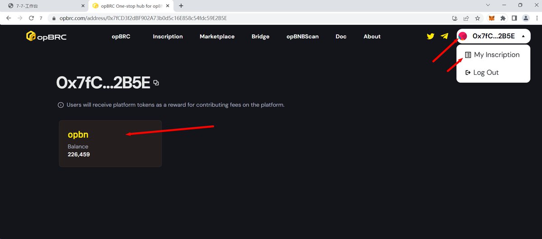This screenshot has height=239, width=542.
Task: Click the address bar URL
Action: tap(143, 18)
